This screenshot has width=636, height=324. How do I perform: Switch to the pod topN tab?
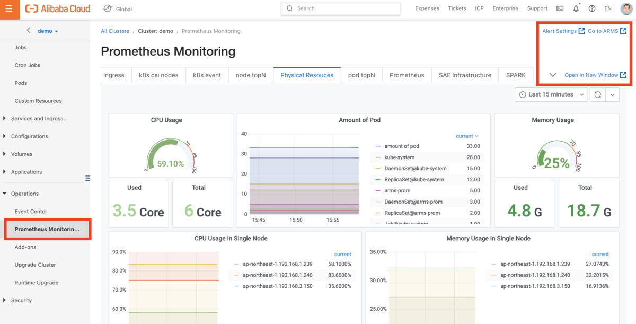[x=361, y=75]
